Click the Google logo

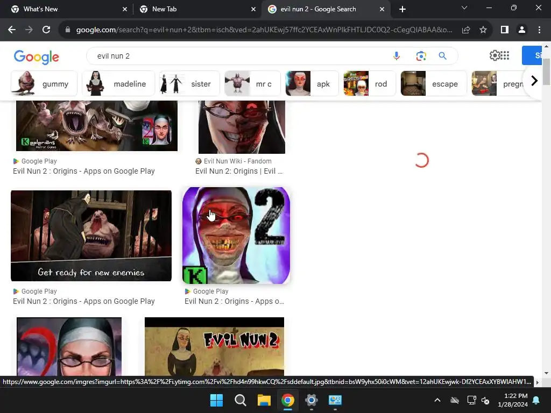pyautogui.click(x=37, y=56)
